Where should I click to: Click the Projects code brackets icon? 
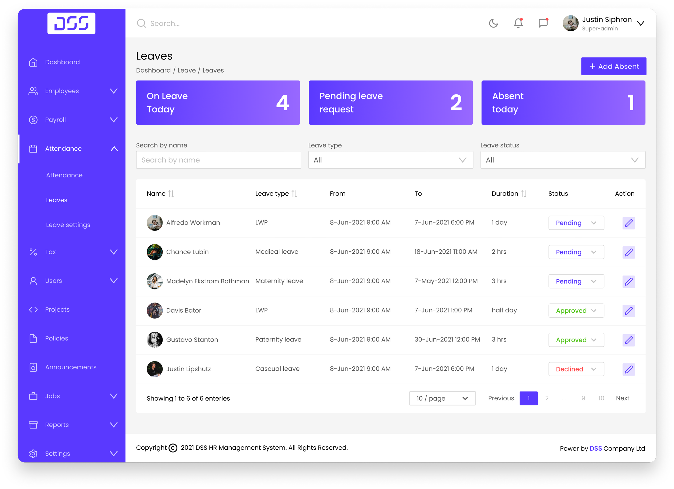pyautogui.click(x=33, y=309)
